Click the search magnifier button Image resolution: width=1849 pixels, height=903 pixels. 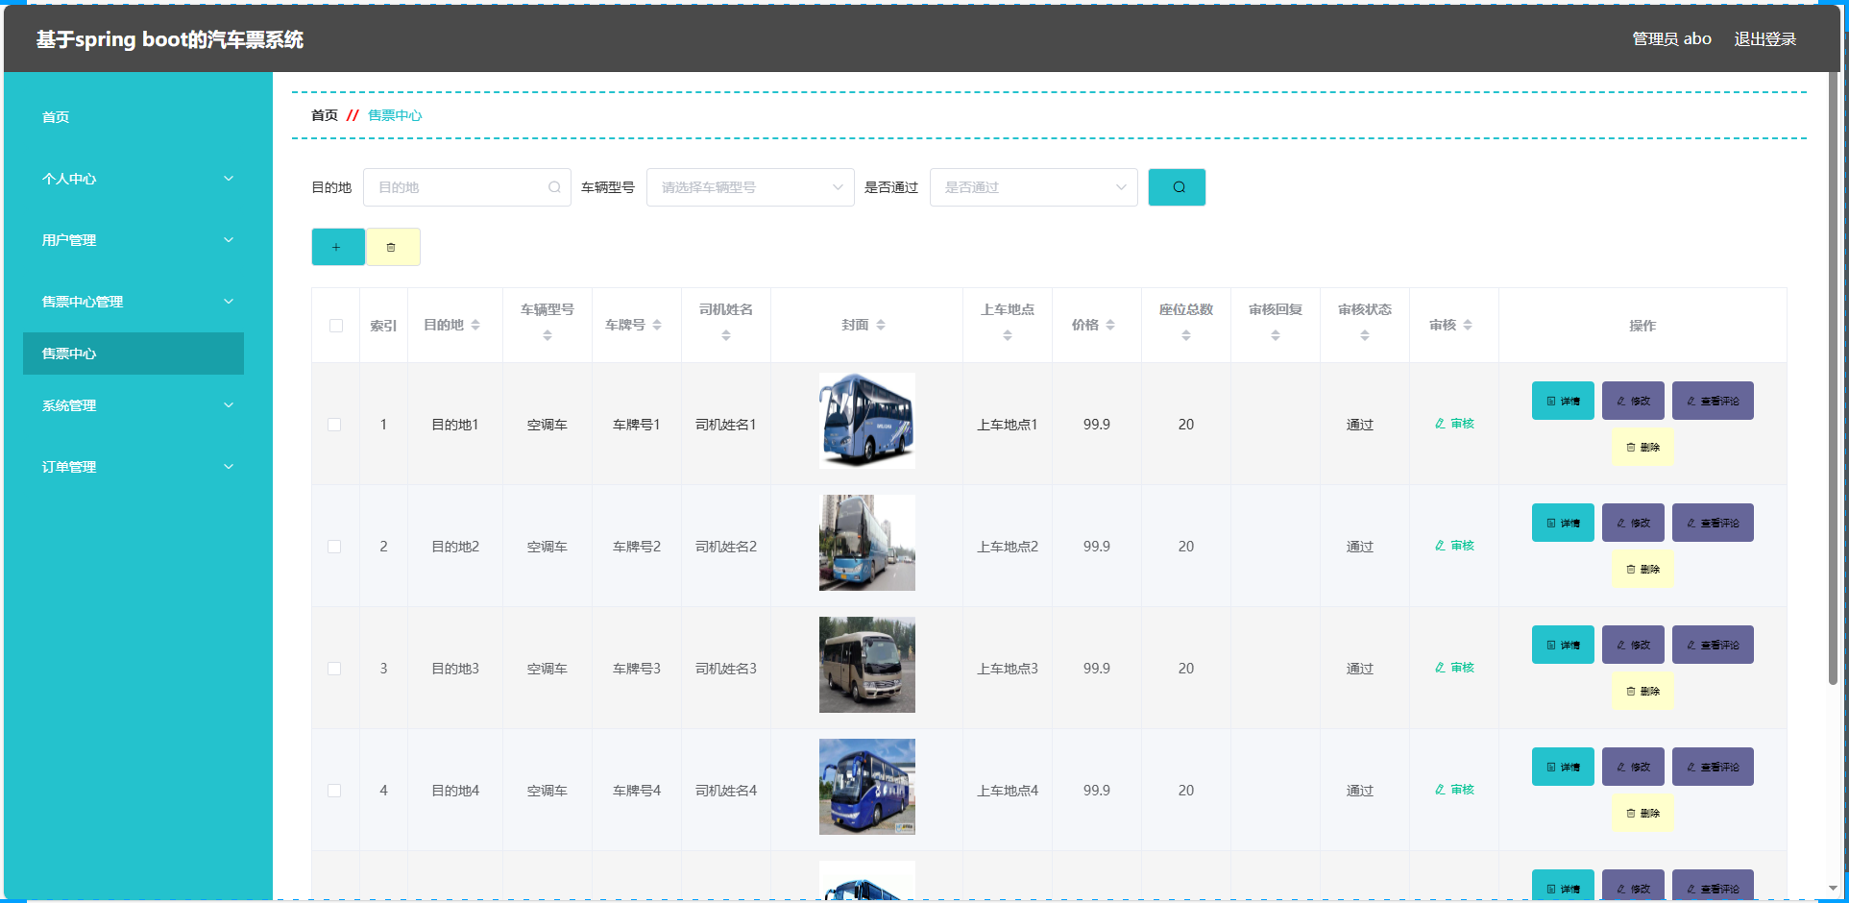[1177, 187]
